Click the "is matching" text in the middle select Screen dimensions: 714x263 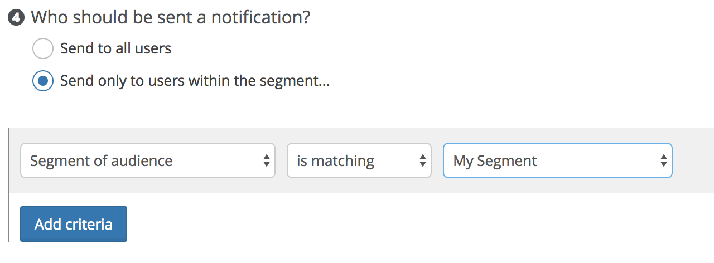[x=335, y=161]
